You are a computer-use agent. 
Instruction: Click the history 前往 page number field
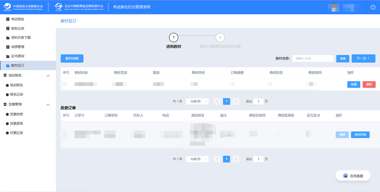pyautogui.click(x=258, y=159)
